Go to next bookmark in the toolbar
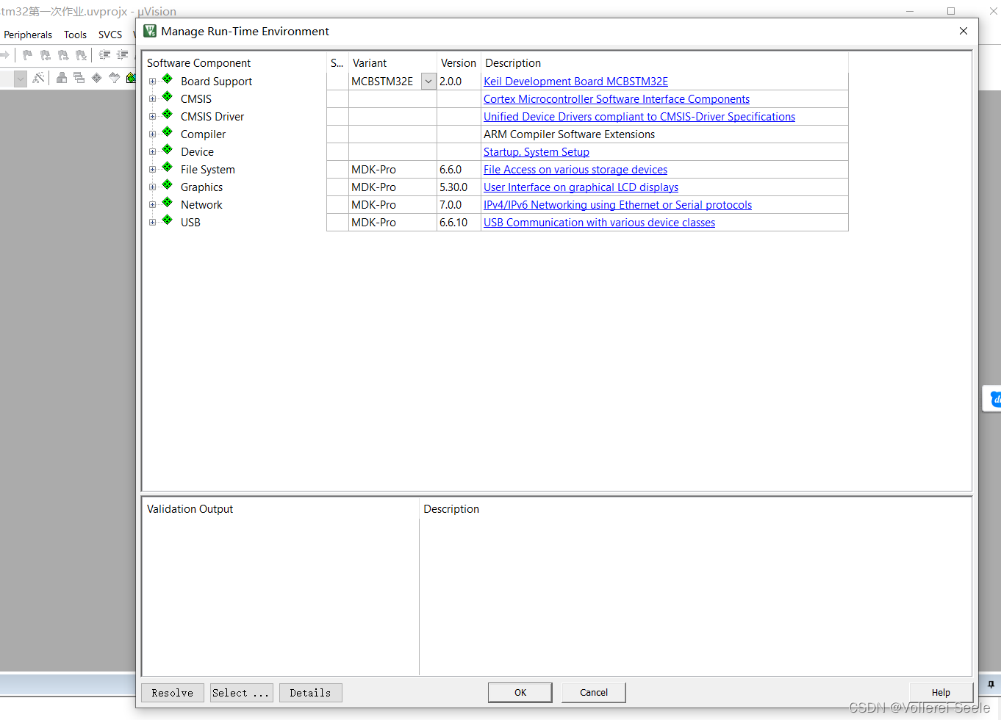The height and width of the screenshot is (720, 1001). tap(63, 55)
